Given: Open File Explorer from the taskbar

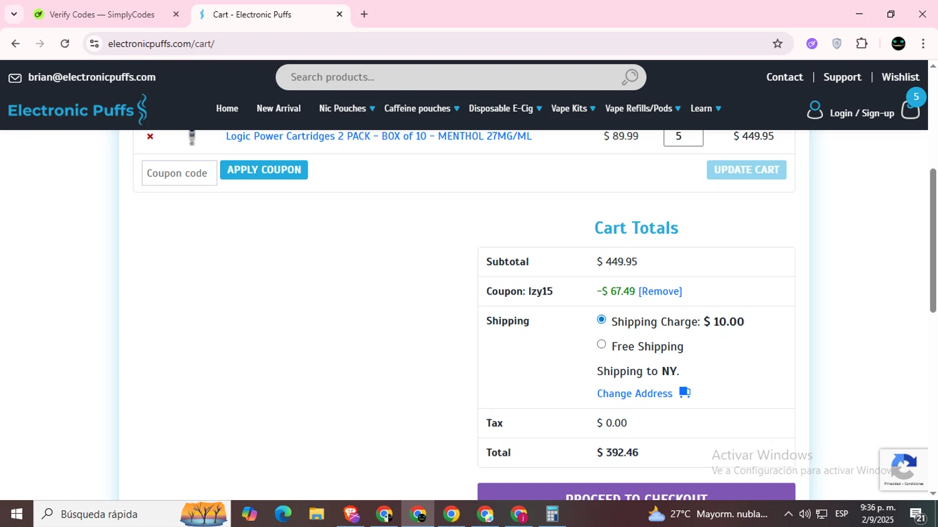Looking at the screenshot, I should [x=316, y=514].
